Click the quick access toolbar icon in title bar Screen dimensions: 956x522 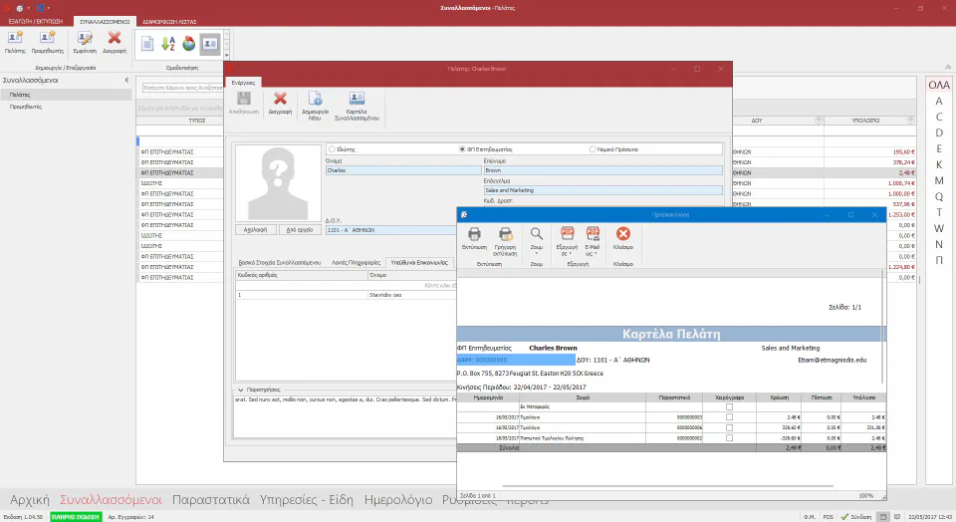click(20, 8)
